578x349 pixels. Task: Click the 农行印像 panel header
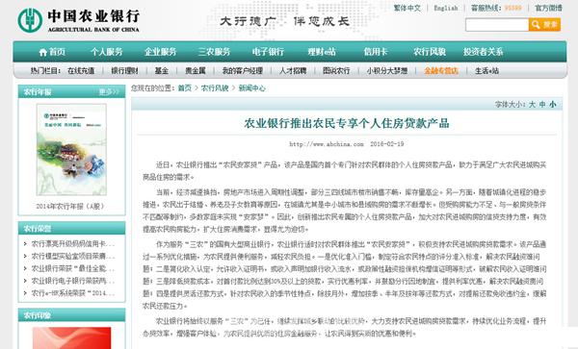(x=71, y=315)
